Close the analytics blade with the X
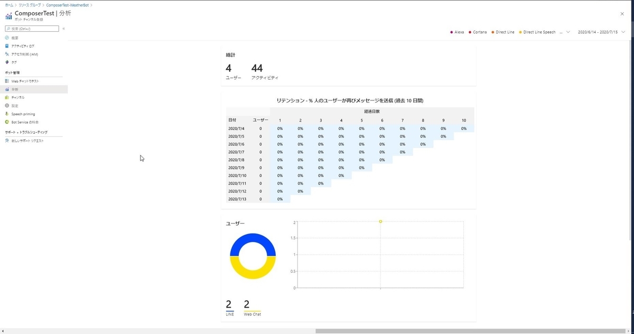 [x=622, y=14]
